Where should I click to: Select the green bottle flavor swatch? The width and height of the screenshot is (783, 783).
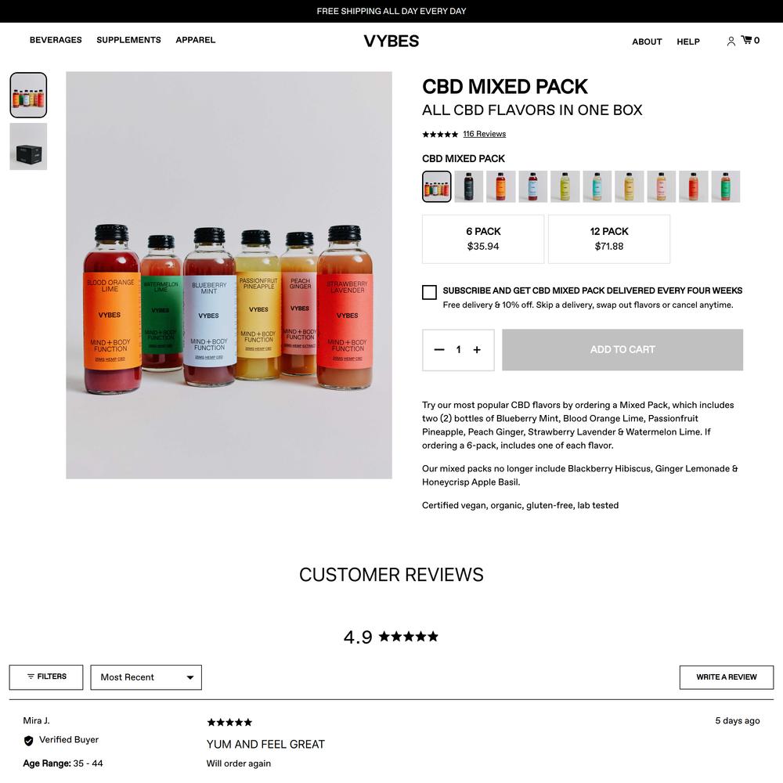726,186
